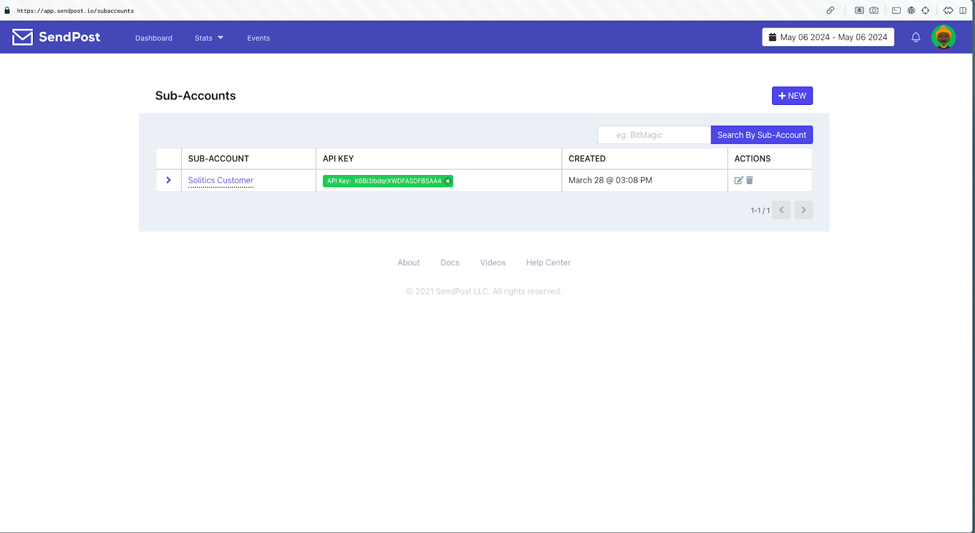The height and width of the screenshot is (533, 975).
Task: Open the Help Center footer link
Action: tap(548, 263)
